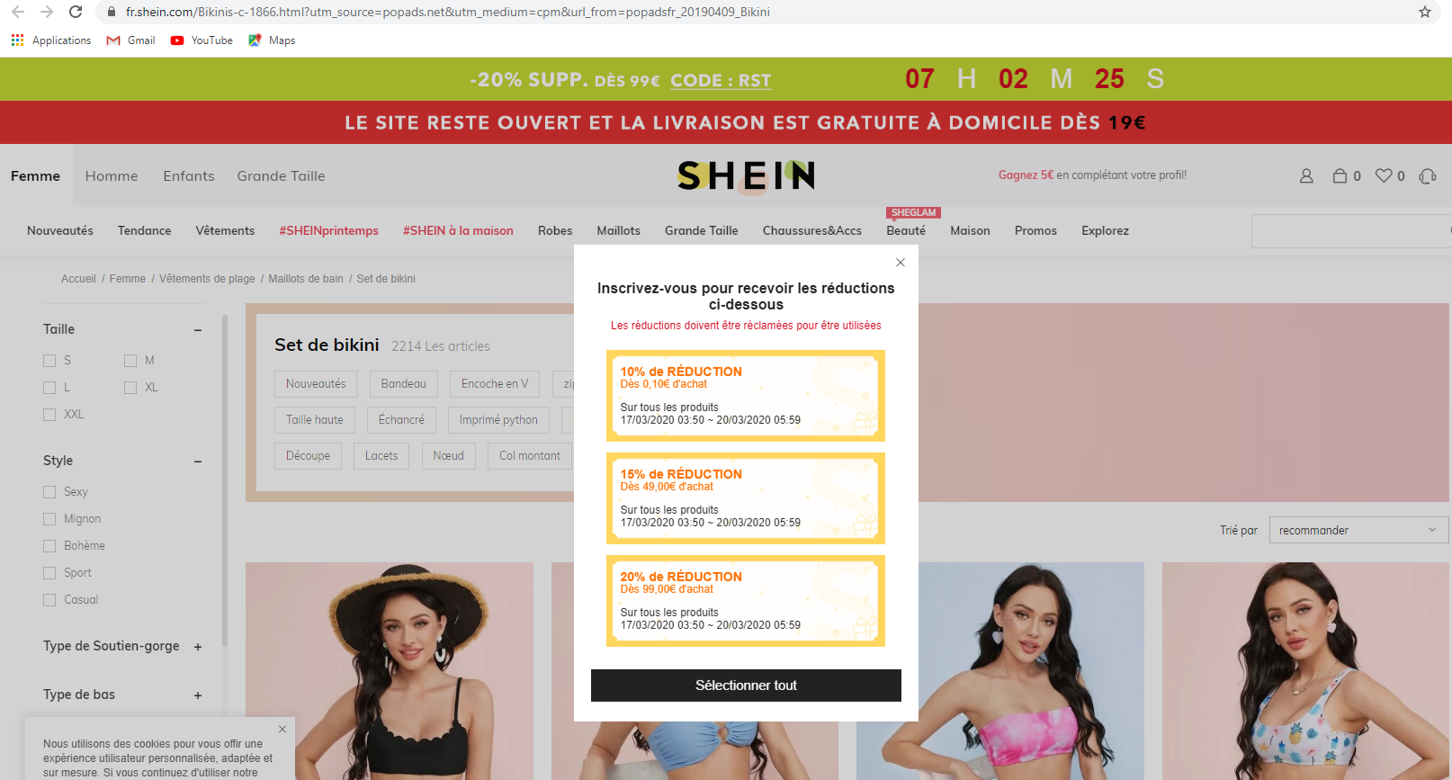Close the réductions signup popup
This screenshot has width=1452, height=780.
coord(901,263)
